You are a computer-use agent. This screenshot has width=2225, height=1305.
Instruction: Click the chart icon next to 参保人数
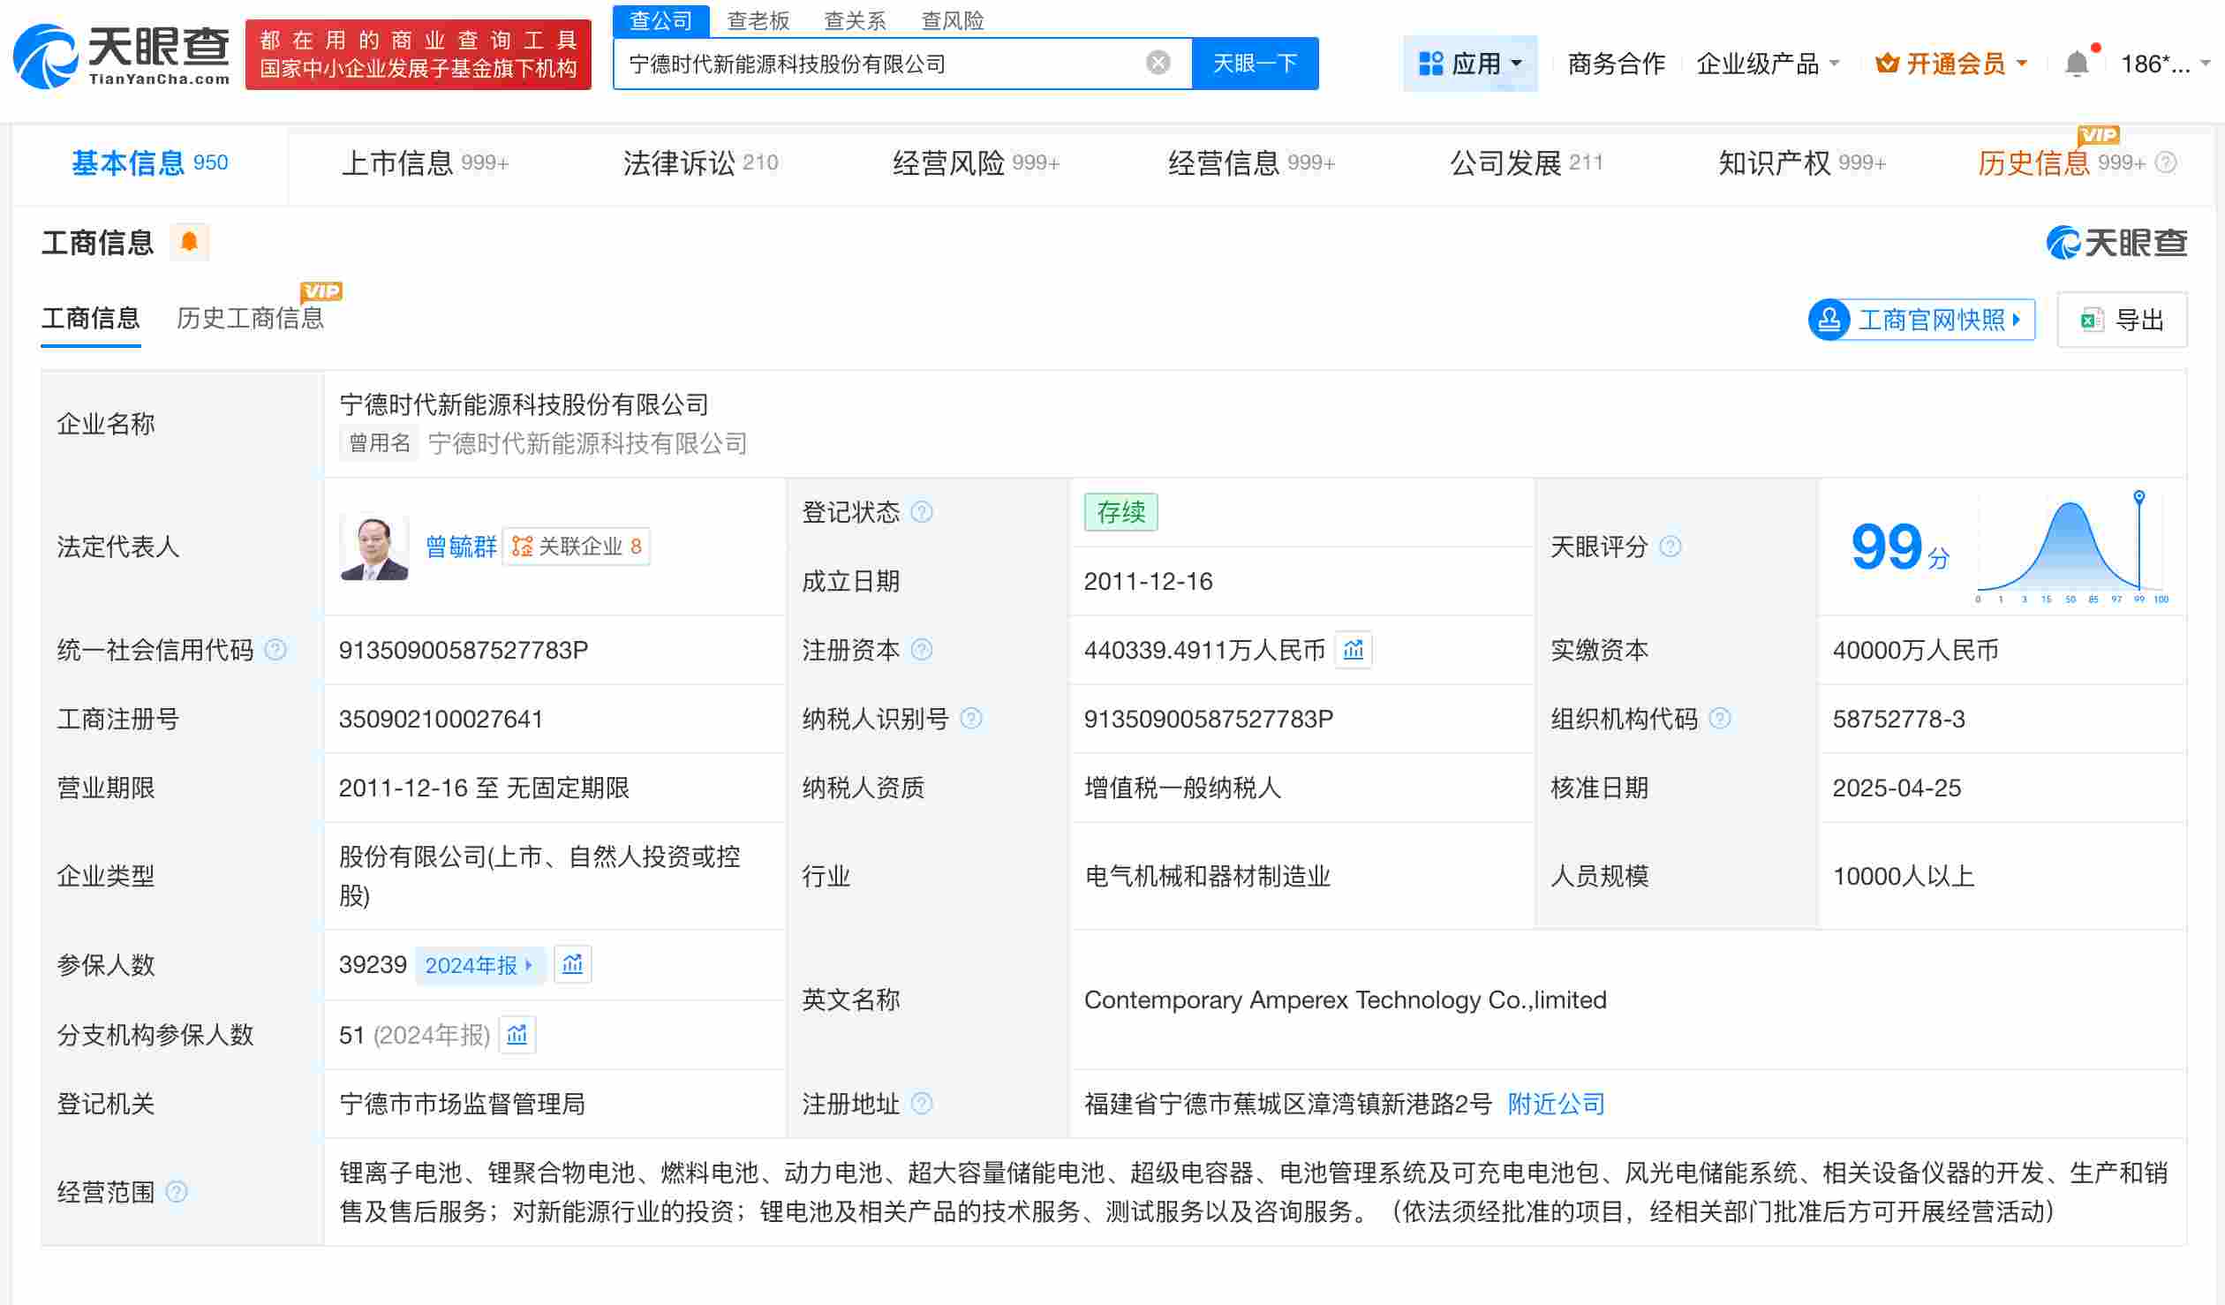[572, 964]
